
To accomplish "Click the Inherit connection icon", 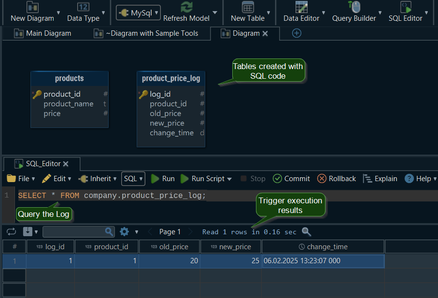I will 83,179.
